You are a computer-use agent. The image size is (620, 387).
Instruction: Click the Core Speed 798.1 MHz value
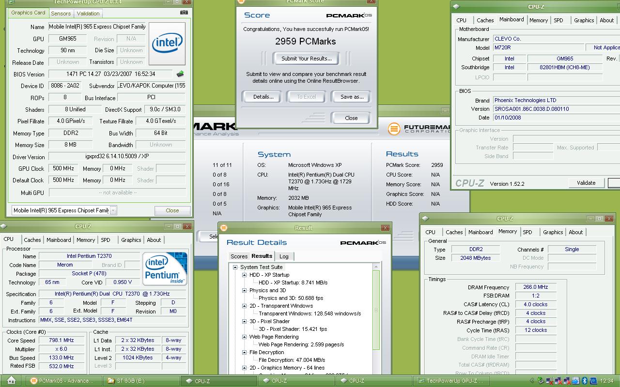tap(62, 341)
